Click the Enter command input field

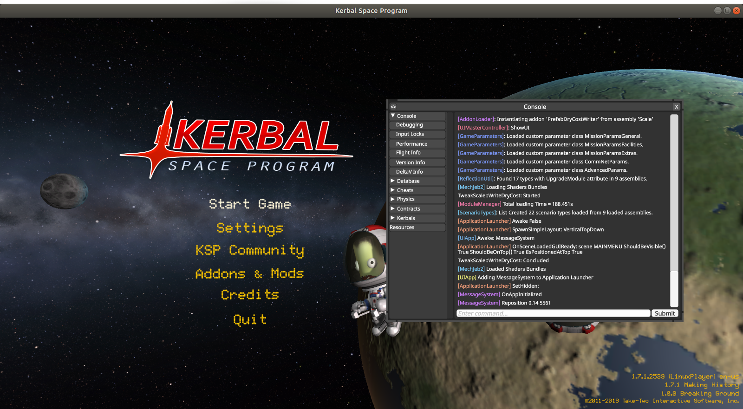(x=553, y=313)
